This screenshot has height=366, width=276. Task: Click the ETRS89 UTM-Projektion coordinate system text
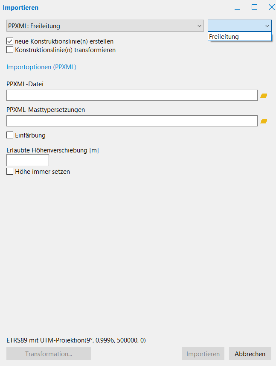coord(76,340)
